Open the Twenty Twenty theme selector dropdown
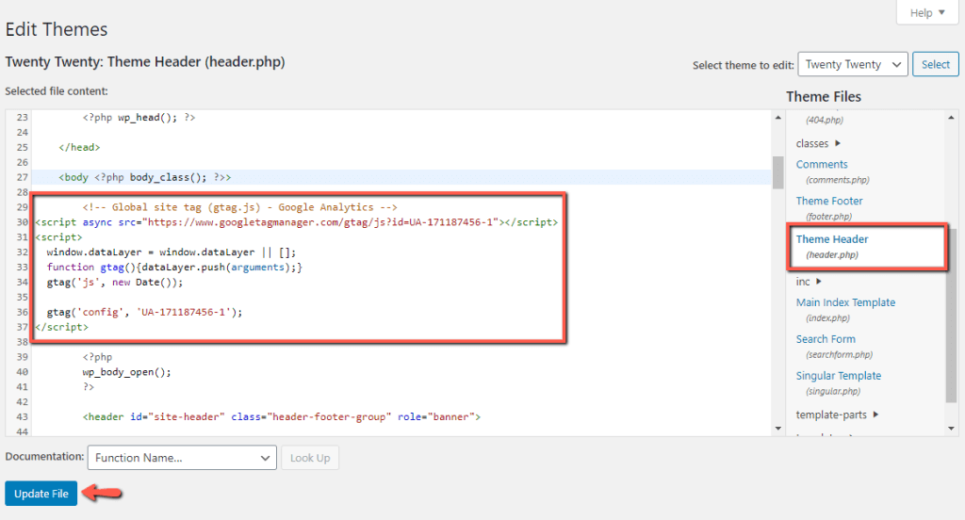 (x=852, y=64)
